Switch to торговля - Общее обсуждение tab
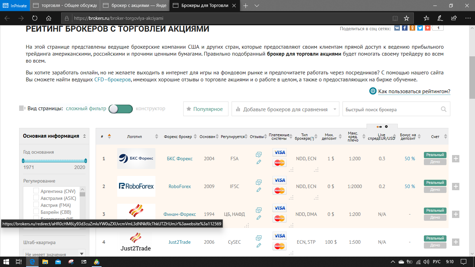Viewport: 475px width, 267px height. pos(65,6)
